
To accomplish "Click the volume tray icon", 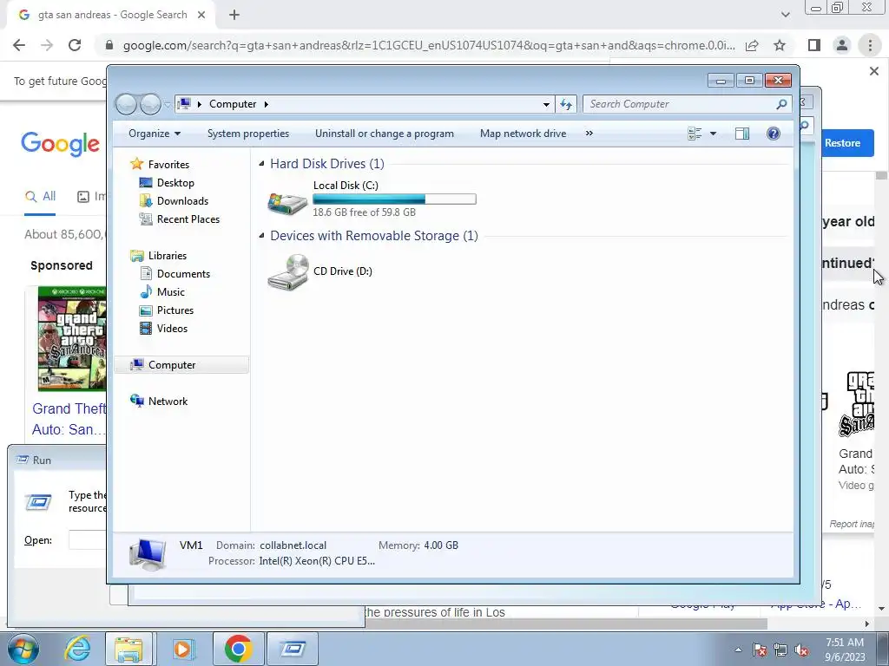I will tap(801, 650).
